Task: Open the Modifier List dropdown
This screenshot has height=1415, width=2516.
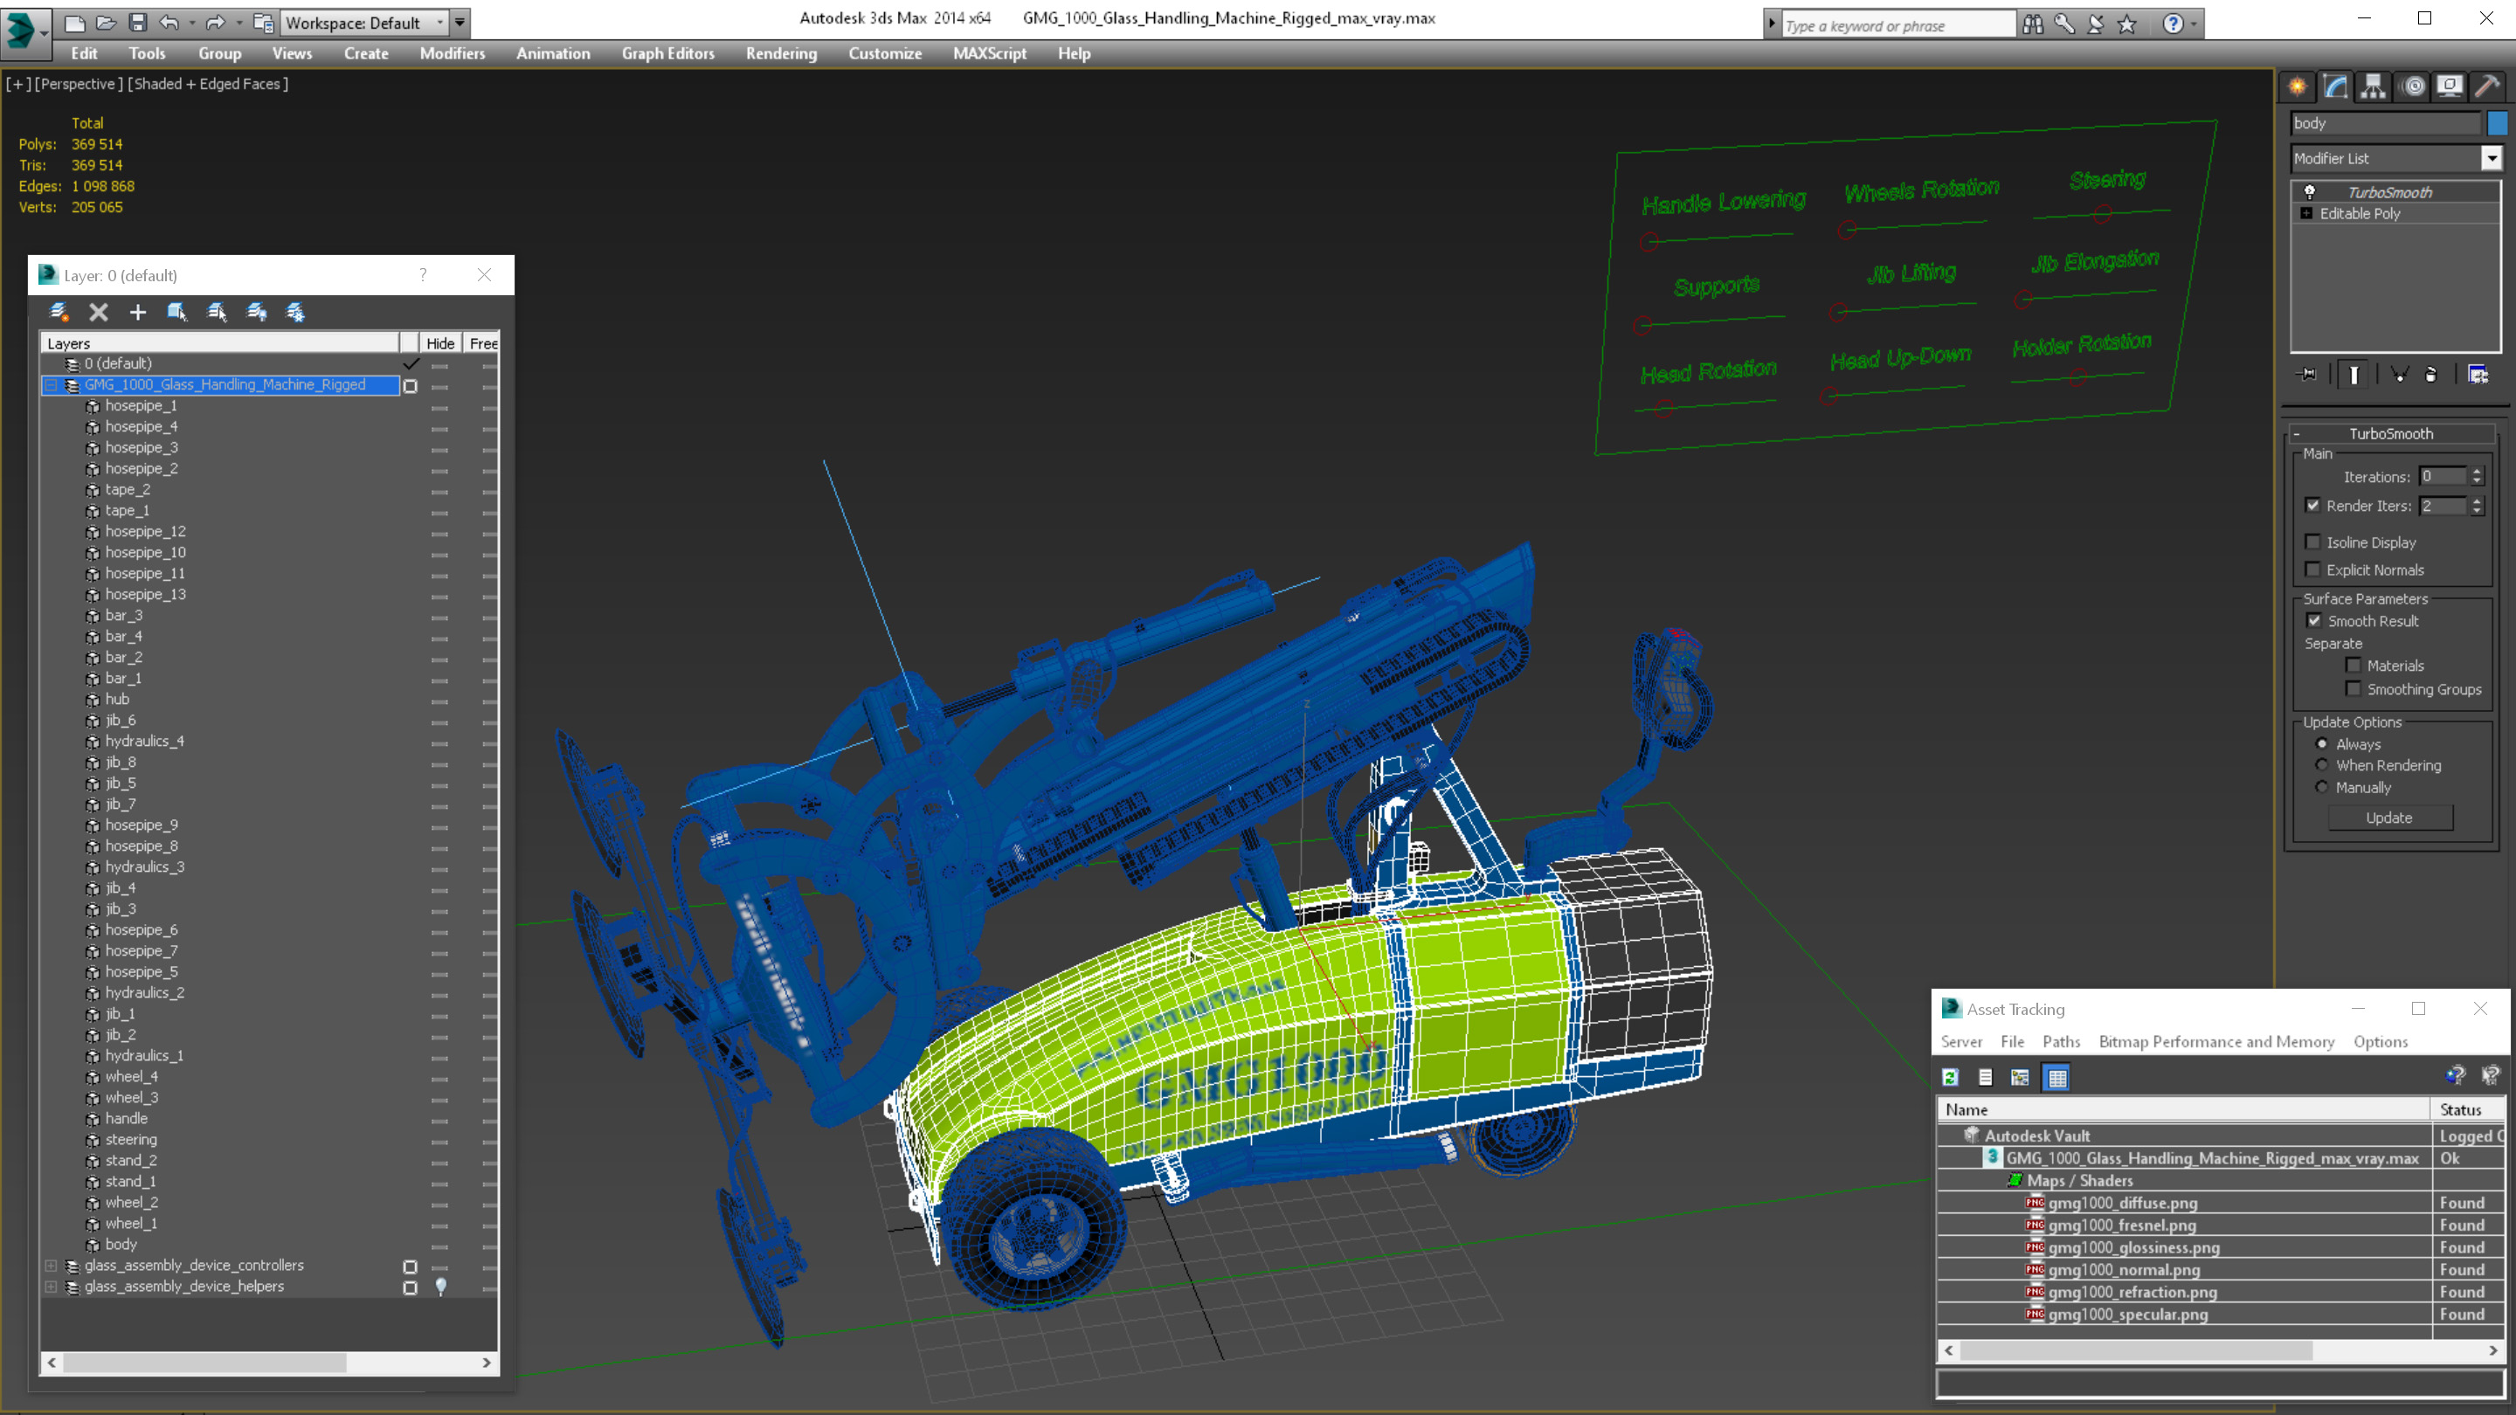Action: pyautogui.click(x=2492, y=158)
